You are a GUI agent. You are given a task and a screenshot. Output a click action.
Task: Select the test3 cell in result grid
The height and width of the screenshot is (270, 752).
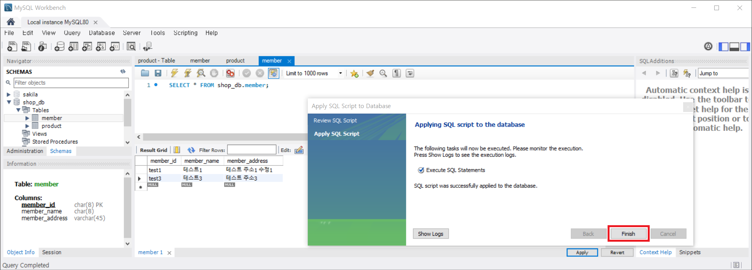click(x=164, y=178)
